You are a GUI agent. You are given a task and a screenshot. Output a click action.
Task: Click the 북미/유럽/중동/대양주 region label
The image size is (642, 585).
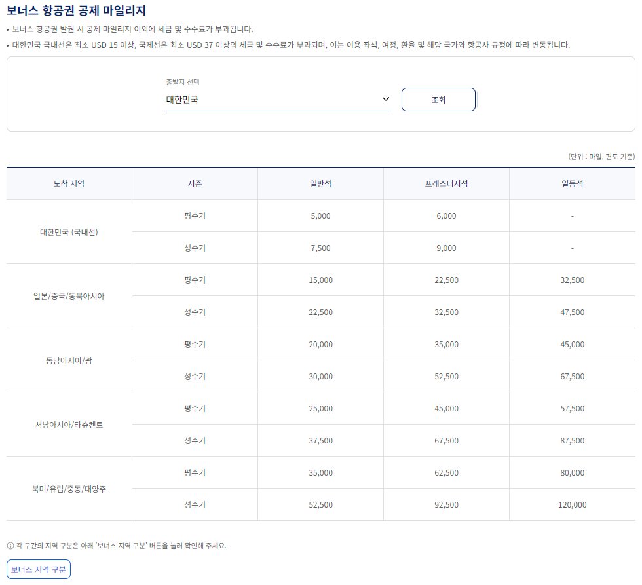coord(69,489)
